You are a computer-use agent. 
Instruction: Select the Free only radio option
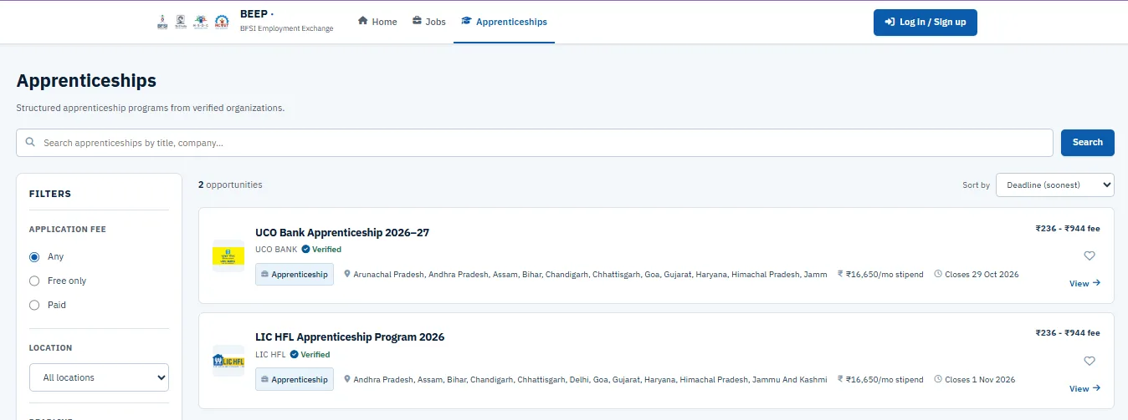click(34, 281)
